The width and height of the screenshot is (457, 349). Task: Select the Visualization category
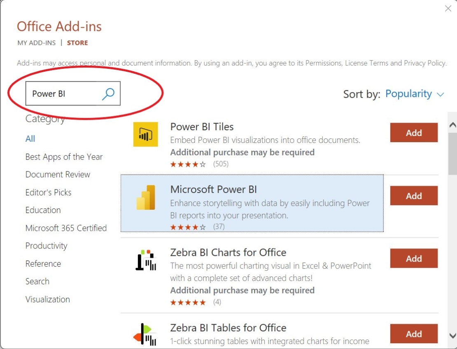[47, 299]
